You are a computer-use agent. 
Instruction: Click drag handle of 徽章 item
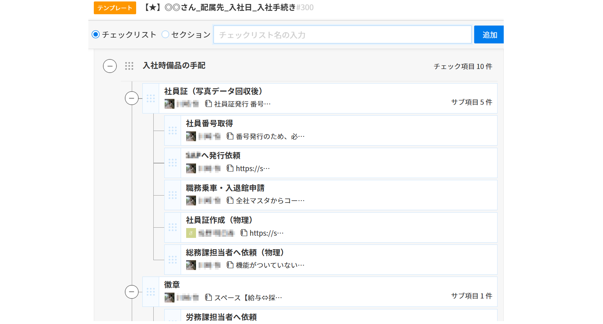pyautogui.click(x=151, y=292)
